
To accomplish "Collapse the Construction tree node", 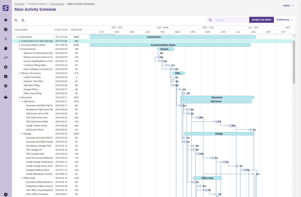I will (17, 37).
